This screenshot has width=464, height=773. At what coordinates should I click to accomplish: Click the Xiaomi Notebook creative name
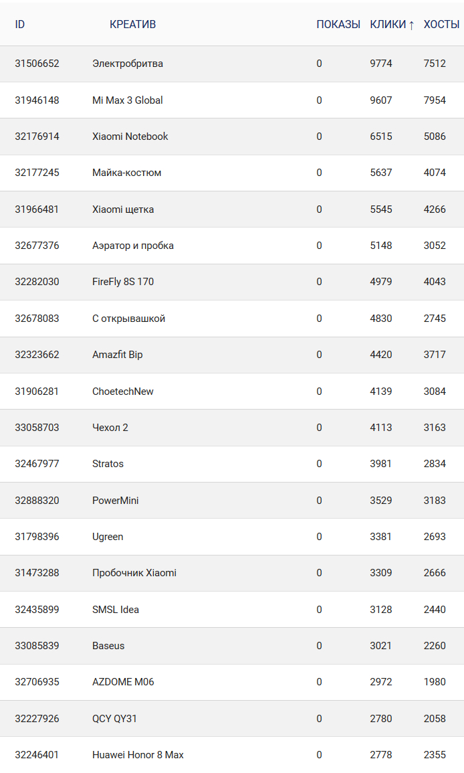pyautogui.click(x=130, y=137)
